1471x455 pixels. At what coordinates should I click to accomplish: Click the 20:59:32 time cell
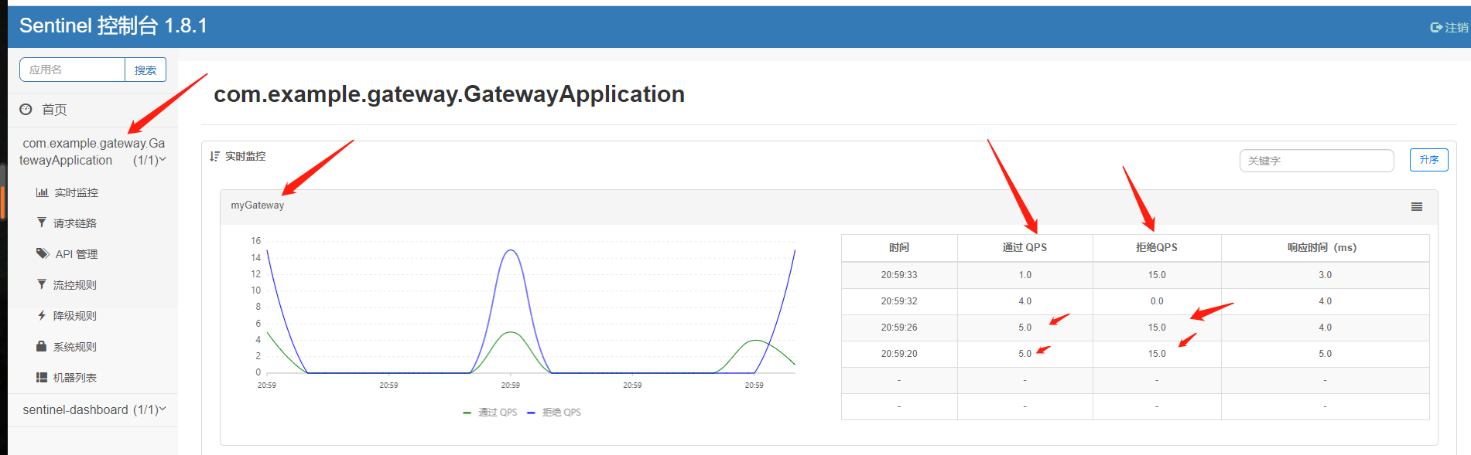899,301
